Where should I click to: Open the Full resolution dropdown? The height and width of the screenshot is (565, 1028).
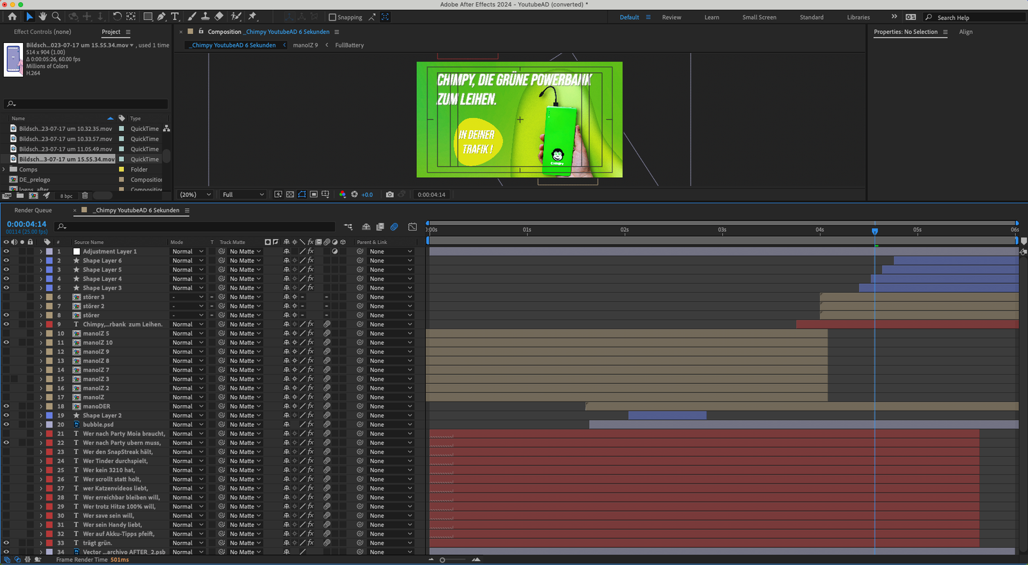coord(243,195)
